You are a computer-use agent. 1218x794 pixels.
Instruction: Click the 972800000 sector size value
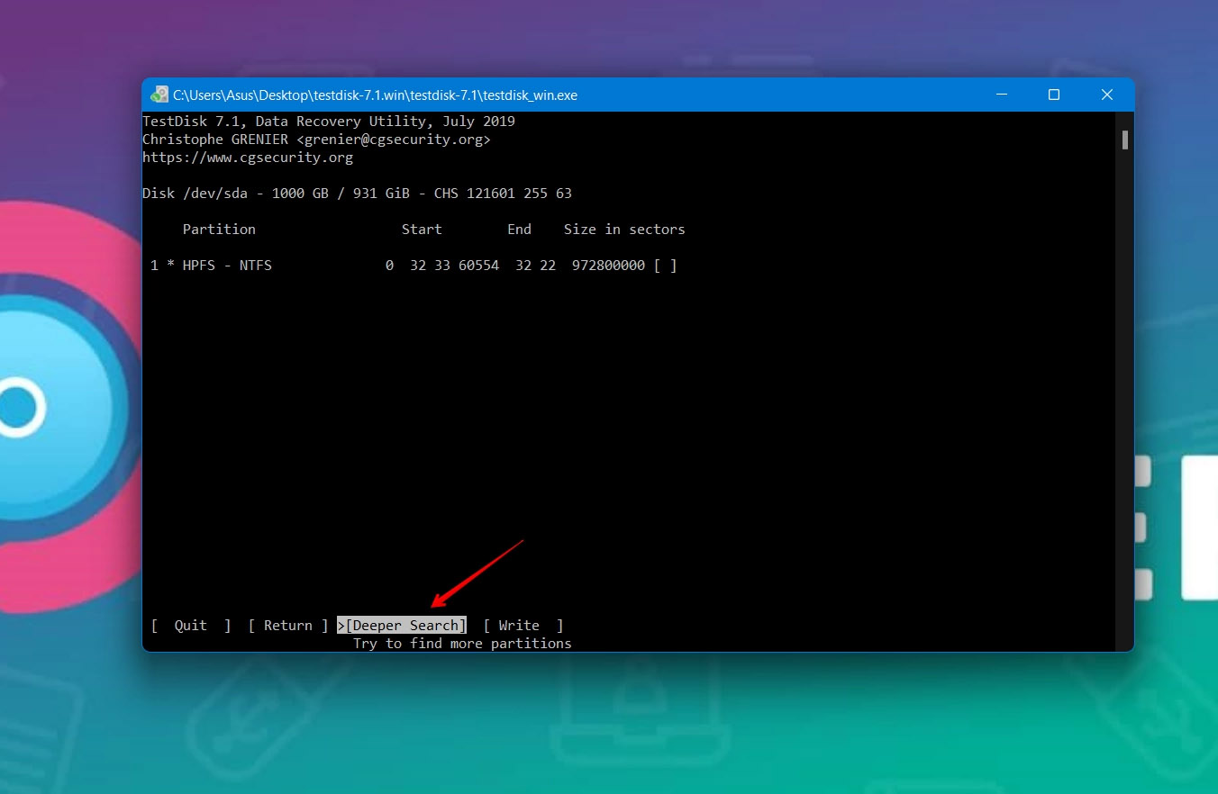pos(608,266)
